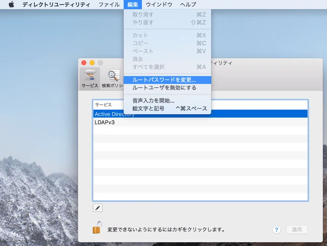This screenshot has height=246, width=327.
Task: Click the greyed カット menu item
Action: (167, 35)
